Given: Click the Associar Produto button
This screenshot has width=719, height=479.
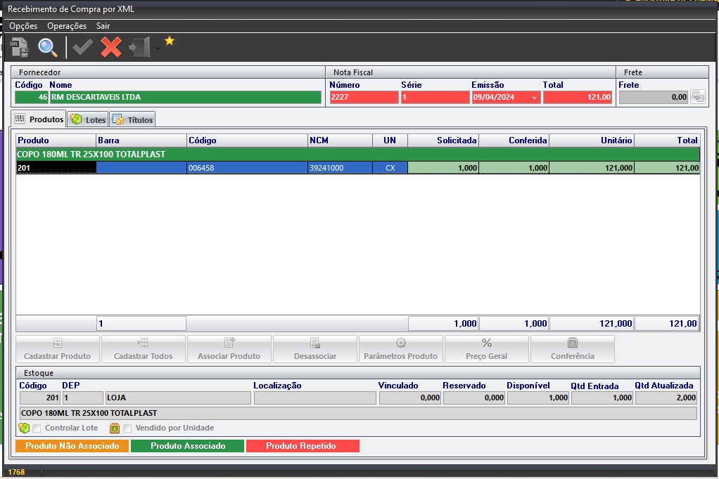Looking at the screenshot, I should [x=229, y=349].
